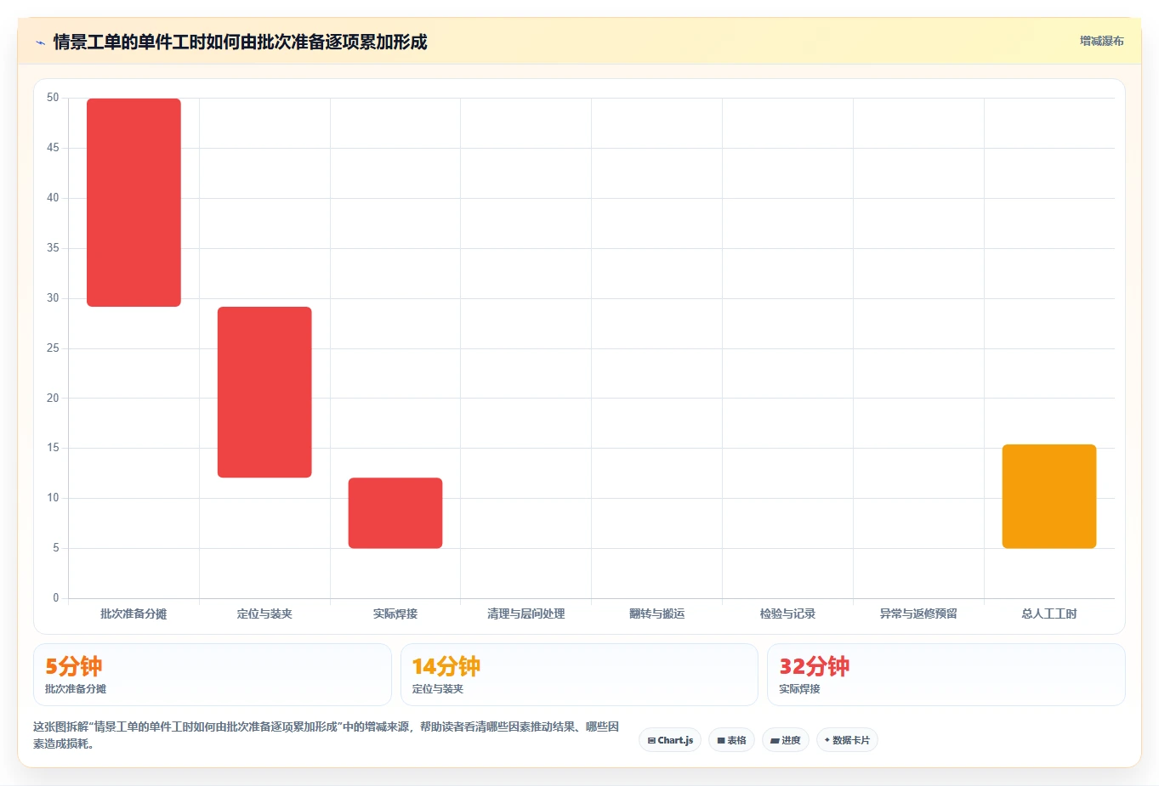Click y-axis tick value 50

(53, 98)
